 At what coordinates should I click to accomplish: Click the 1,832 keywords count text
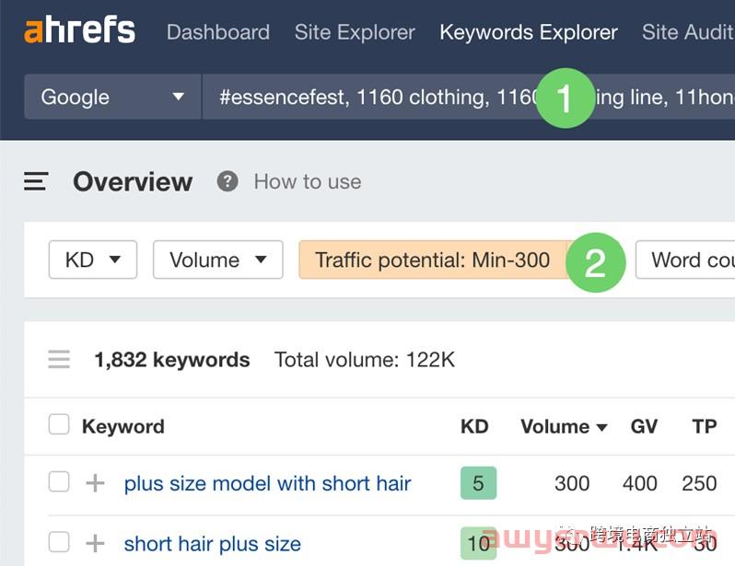(172, 360)
